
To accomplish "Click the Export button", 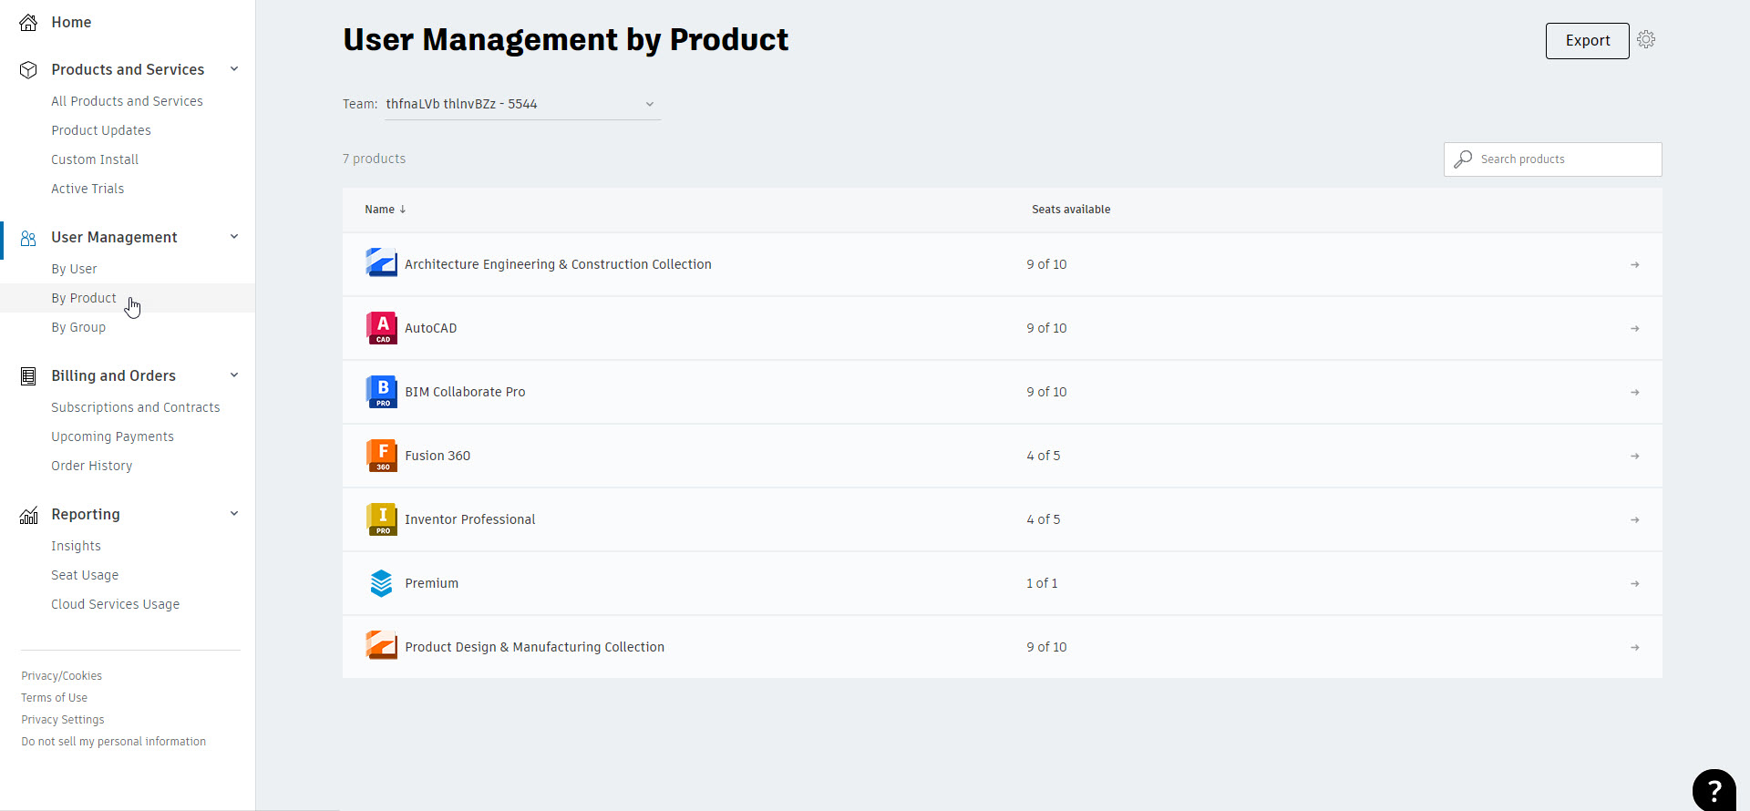I will pos(1588,41).
